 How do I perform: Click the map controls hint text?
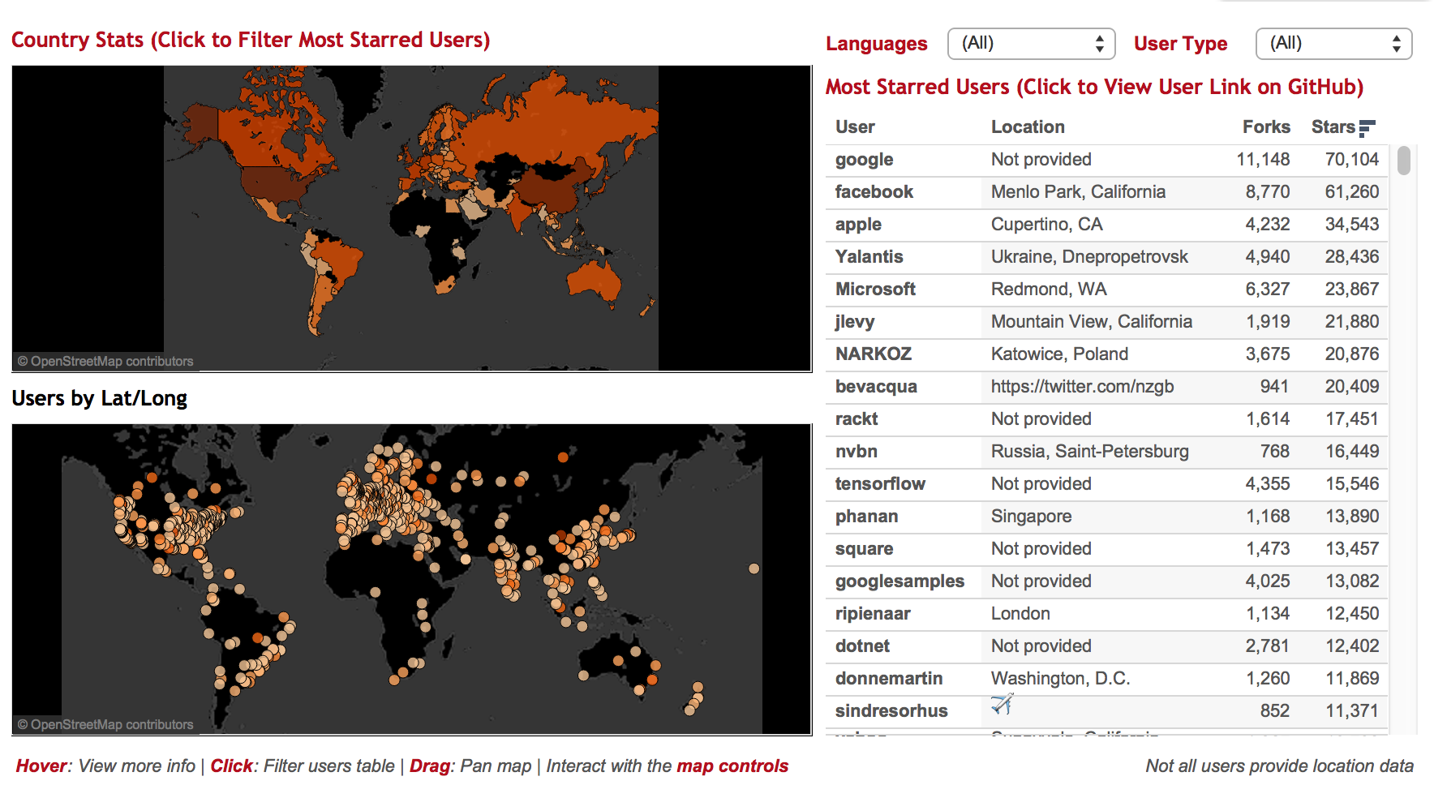pyautogui.click(x=732, y=766)
